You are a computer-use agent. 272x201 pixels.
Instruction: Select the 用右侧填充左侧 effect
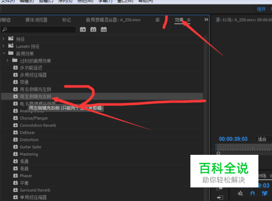click(102, 89)
